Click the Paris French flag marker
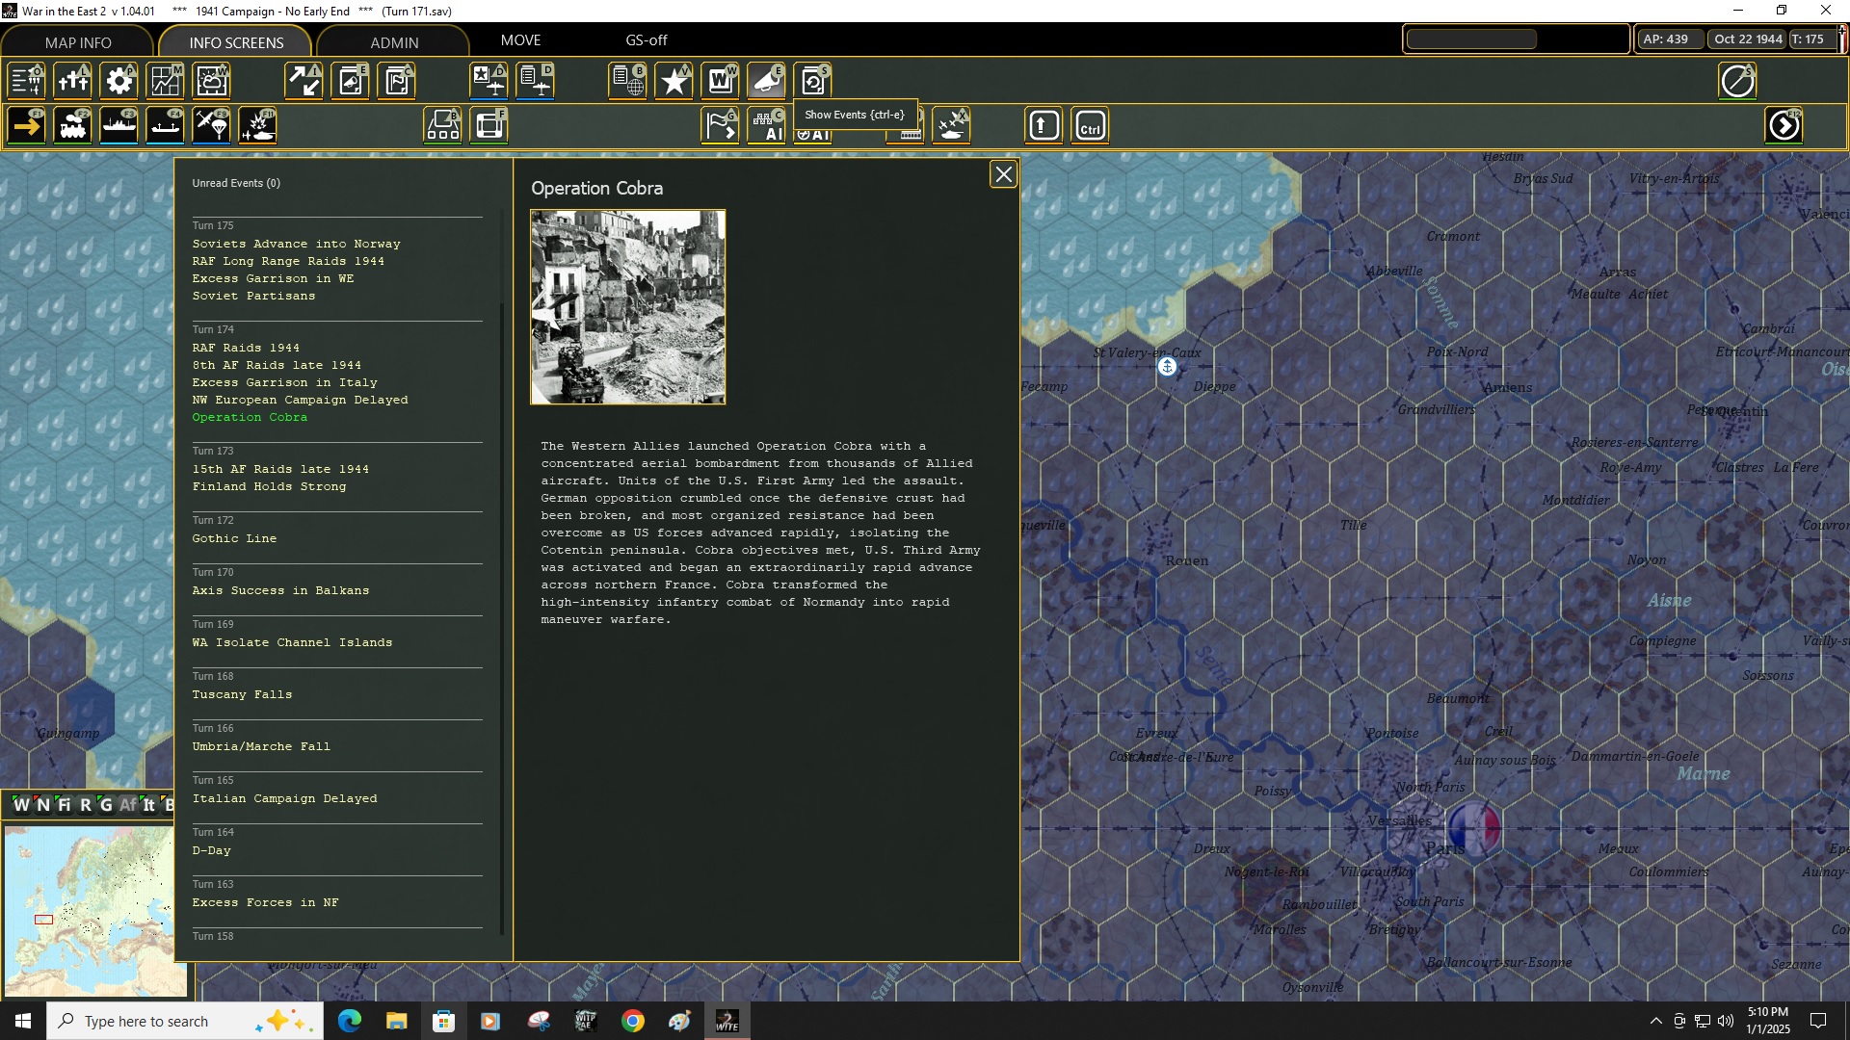1850x1040 pixels. coord(1474,828)
